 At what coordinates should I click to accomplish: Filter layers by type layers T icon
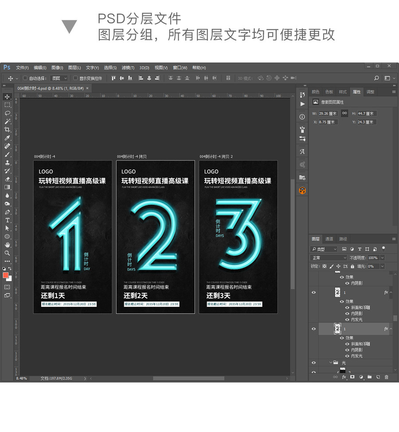pyautogui.click(x=360, y=249)
